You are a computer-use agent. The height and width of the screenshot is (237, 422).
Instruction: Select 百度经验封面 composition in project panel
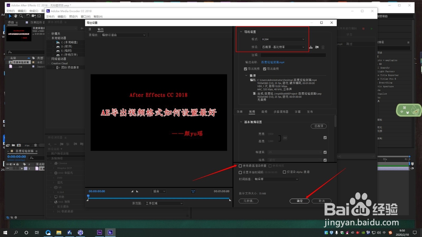(21, 62)
